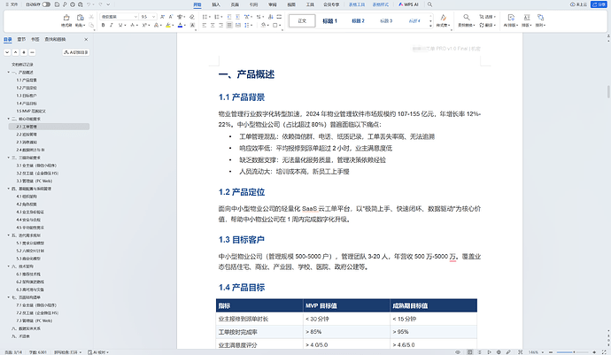Click the vertical document scrollbar thumb
This screenshot has height=355, width=611.
(x=608, y=92)
